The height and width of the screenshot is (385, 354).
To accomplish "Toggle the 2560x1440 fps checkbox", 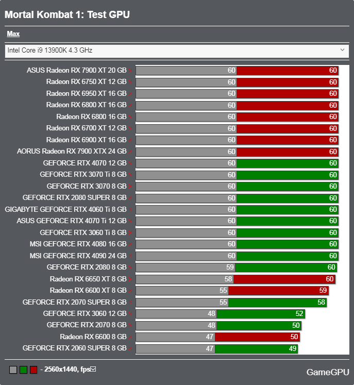I will [93, 369].
